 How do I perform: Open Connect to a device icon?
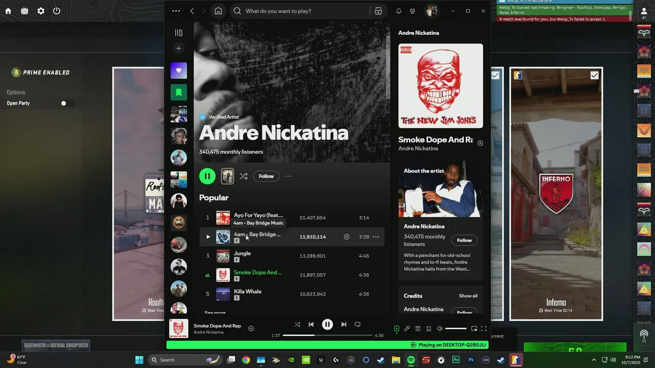pos(429,329)
